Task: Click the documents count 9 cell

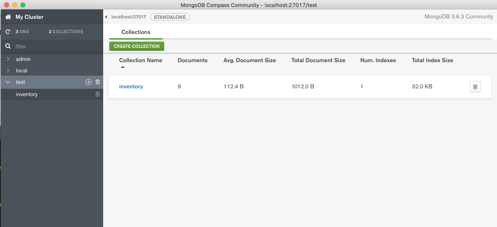Action: click(x=179, y=87)
